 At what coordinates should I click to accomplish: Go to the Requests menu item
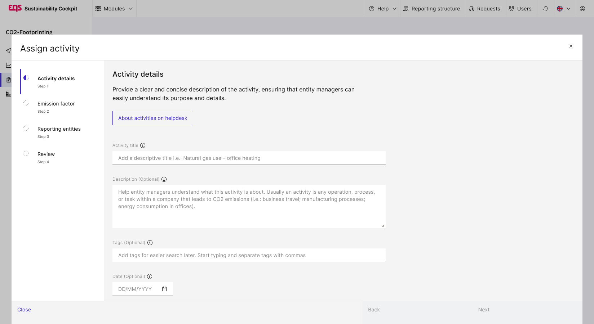(x=484, y=9)
